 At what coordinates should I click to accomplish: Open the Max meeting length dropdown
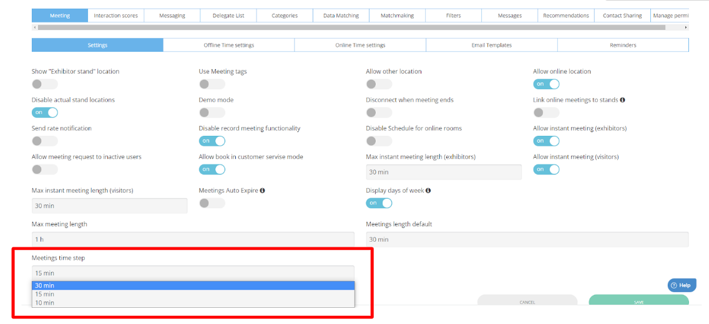coord(193,239)
